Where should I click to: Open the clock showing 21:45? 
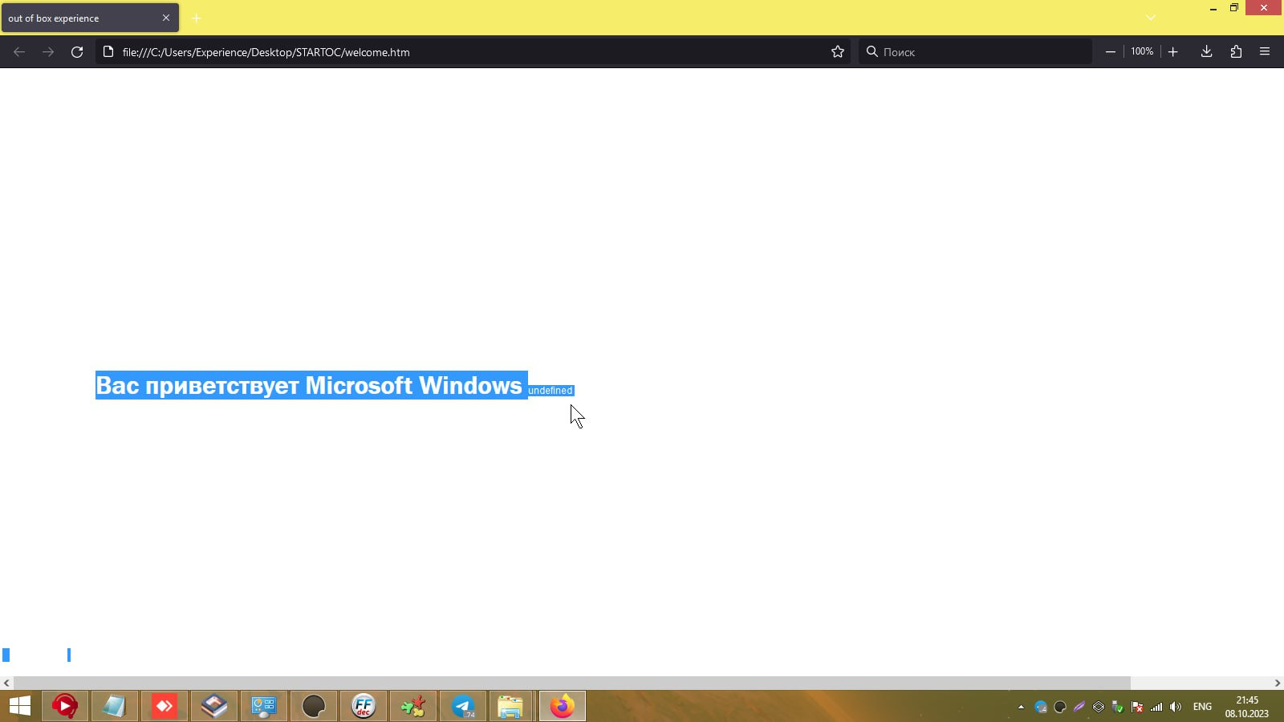[1247, 707]
